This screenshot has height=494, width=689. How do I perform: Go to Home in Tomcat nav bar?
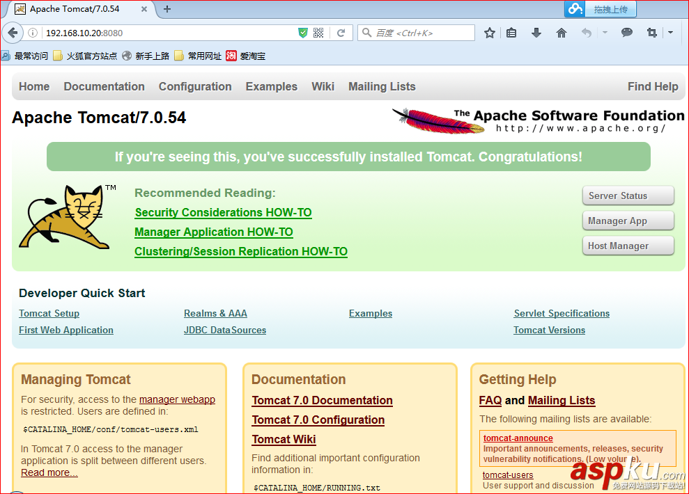(34, 86)
